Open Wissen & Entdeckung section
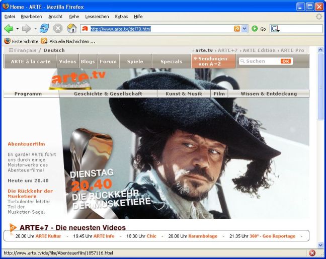326x259 pixels. pos(269,94)
